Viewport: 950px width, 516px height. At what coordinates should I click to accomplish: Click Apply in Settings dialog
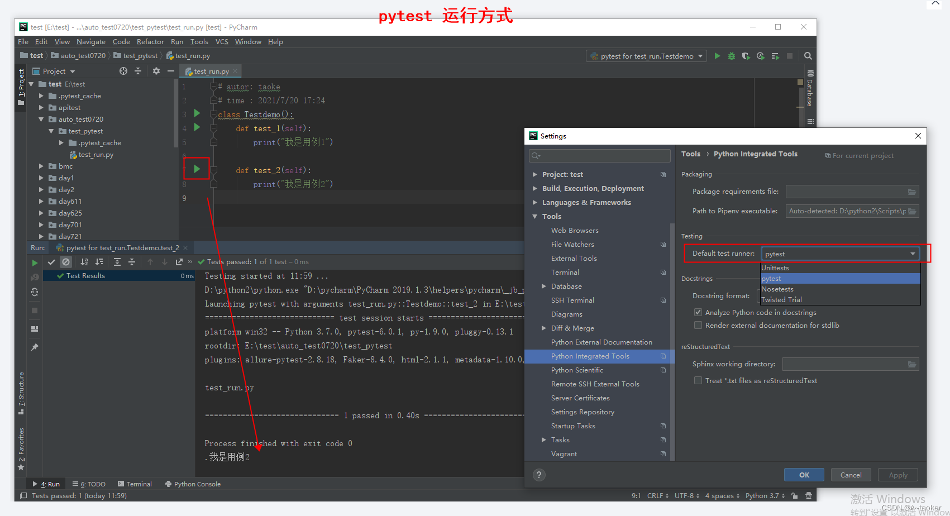(x=898, y=475)
